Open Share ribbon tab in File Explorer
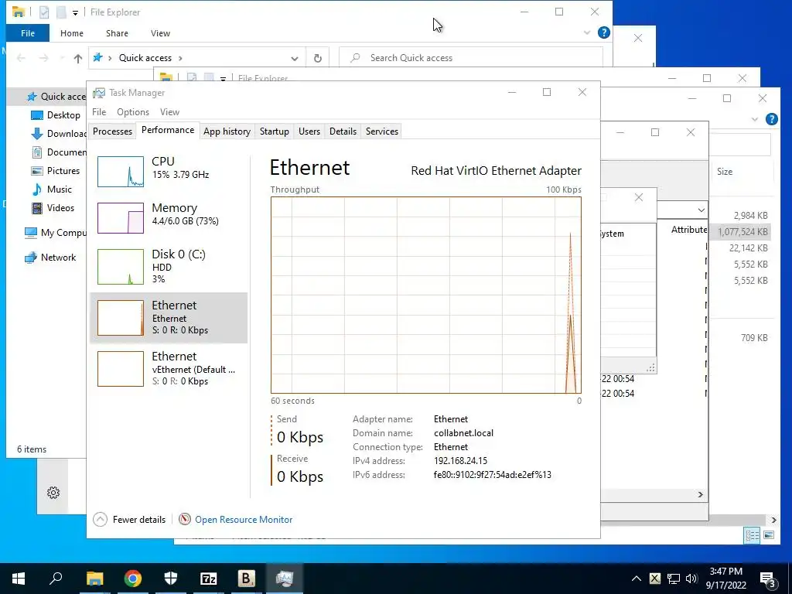This screenshot has width=792, height=594. [117, 33]
